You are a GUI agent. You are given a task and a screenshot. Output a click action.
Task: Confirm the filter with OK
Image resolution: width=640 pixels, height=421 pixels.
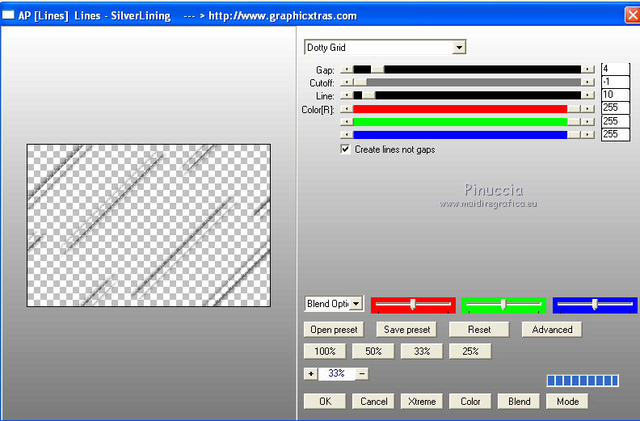(325, 402)
